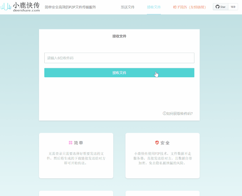Click the pink grid icon beside 简单

(70, 143)
